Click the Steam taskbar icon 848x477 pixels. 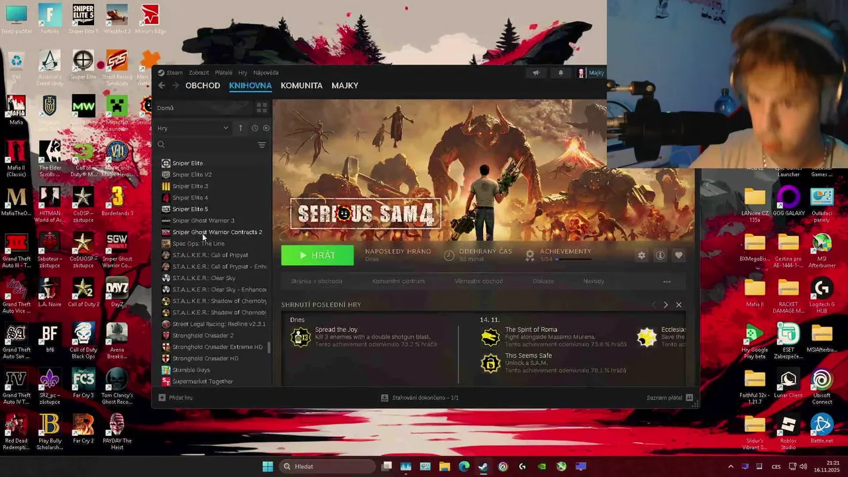pyautogui.click(x=483, y=466)
